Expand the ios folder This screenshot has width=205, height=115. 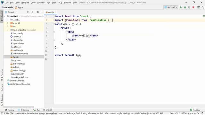click(8, 27)
